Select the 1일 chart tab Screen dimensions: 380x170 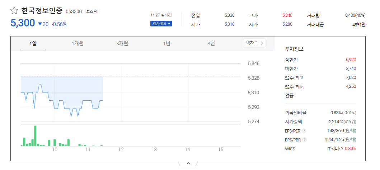[33, 44]
